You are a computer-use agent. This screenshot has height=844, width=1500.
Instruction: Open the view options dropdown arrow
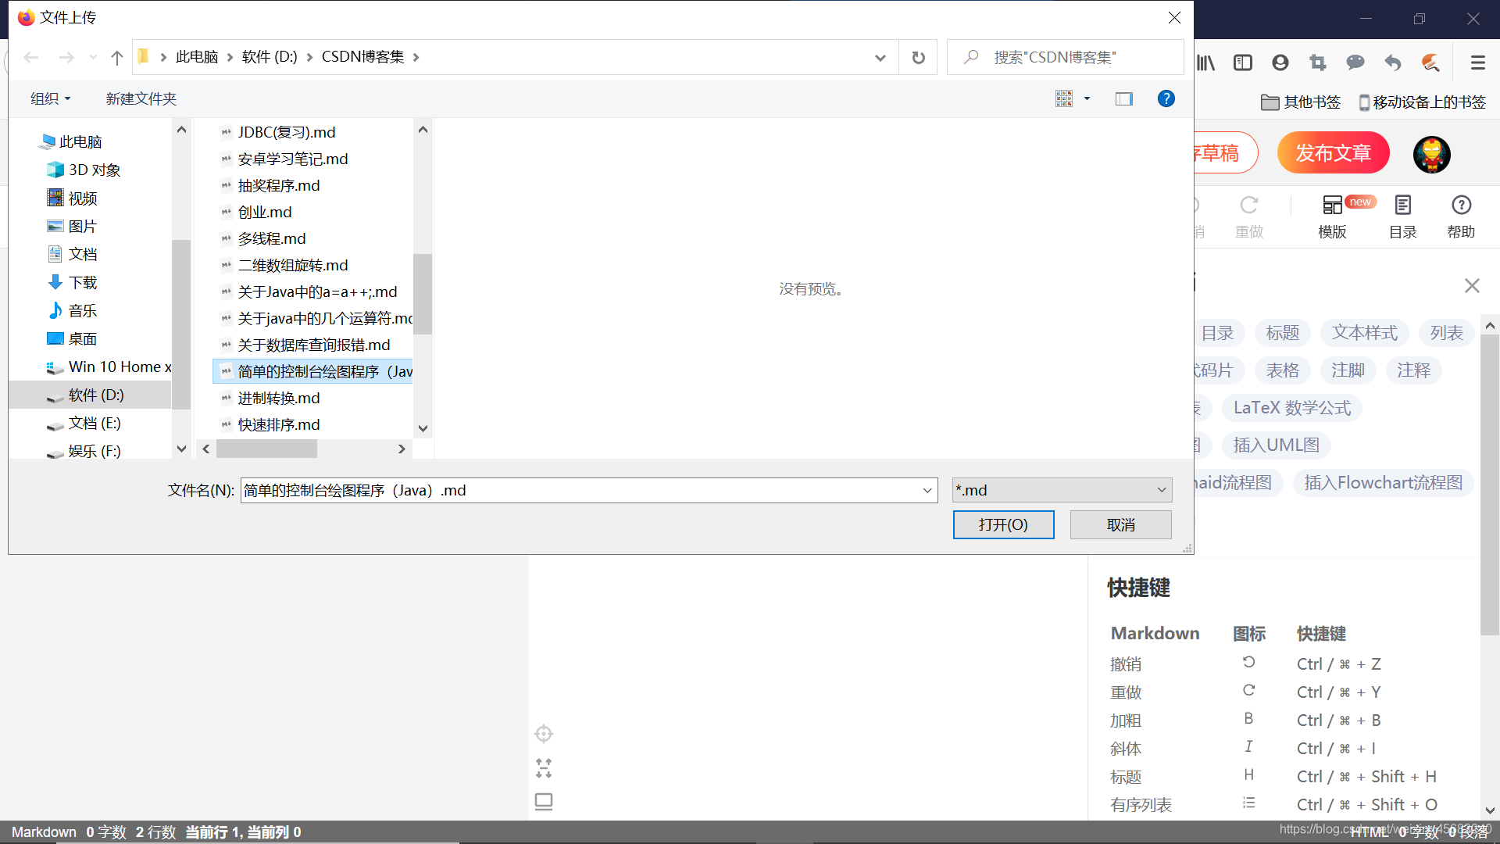[1087, 98]
